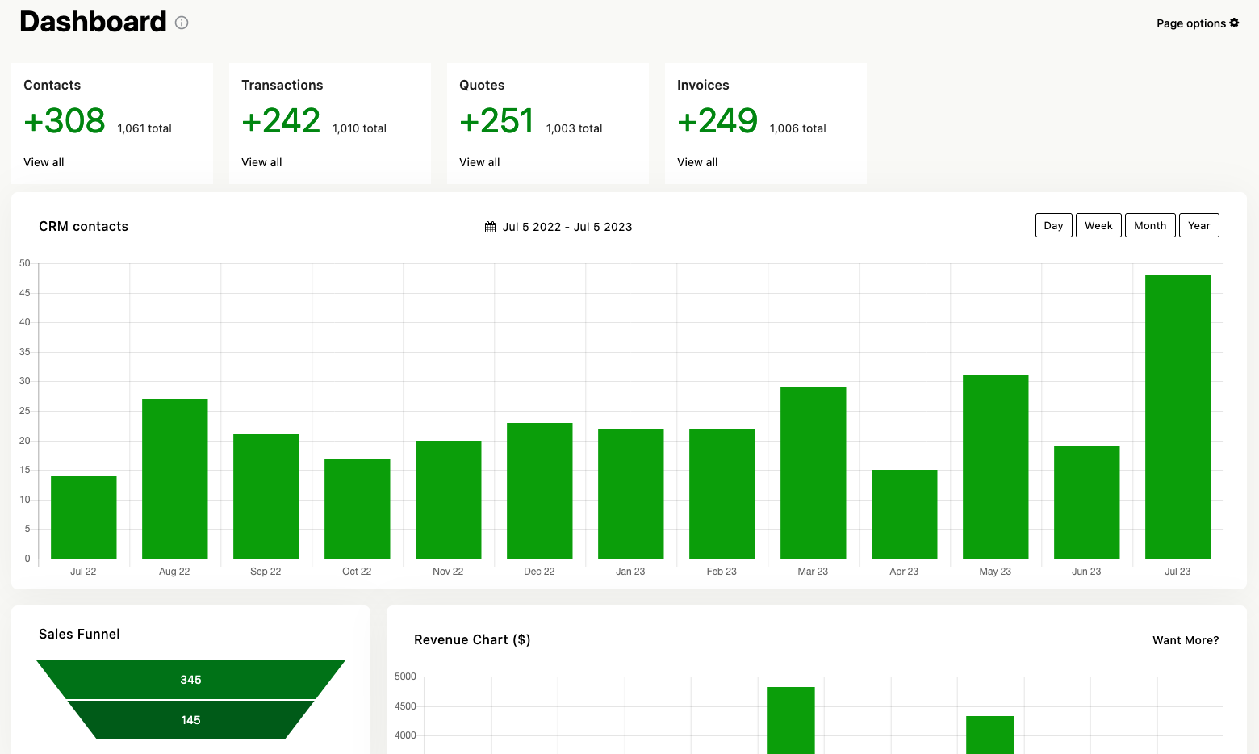
Task: Select Year grouping for CRM contacts
Action: coord(1198,225)
